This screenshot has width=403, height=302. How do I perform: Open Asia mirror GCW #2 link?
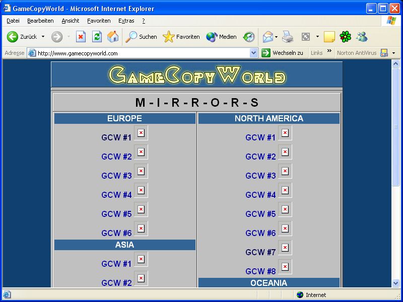(116, 283)
